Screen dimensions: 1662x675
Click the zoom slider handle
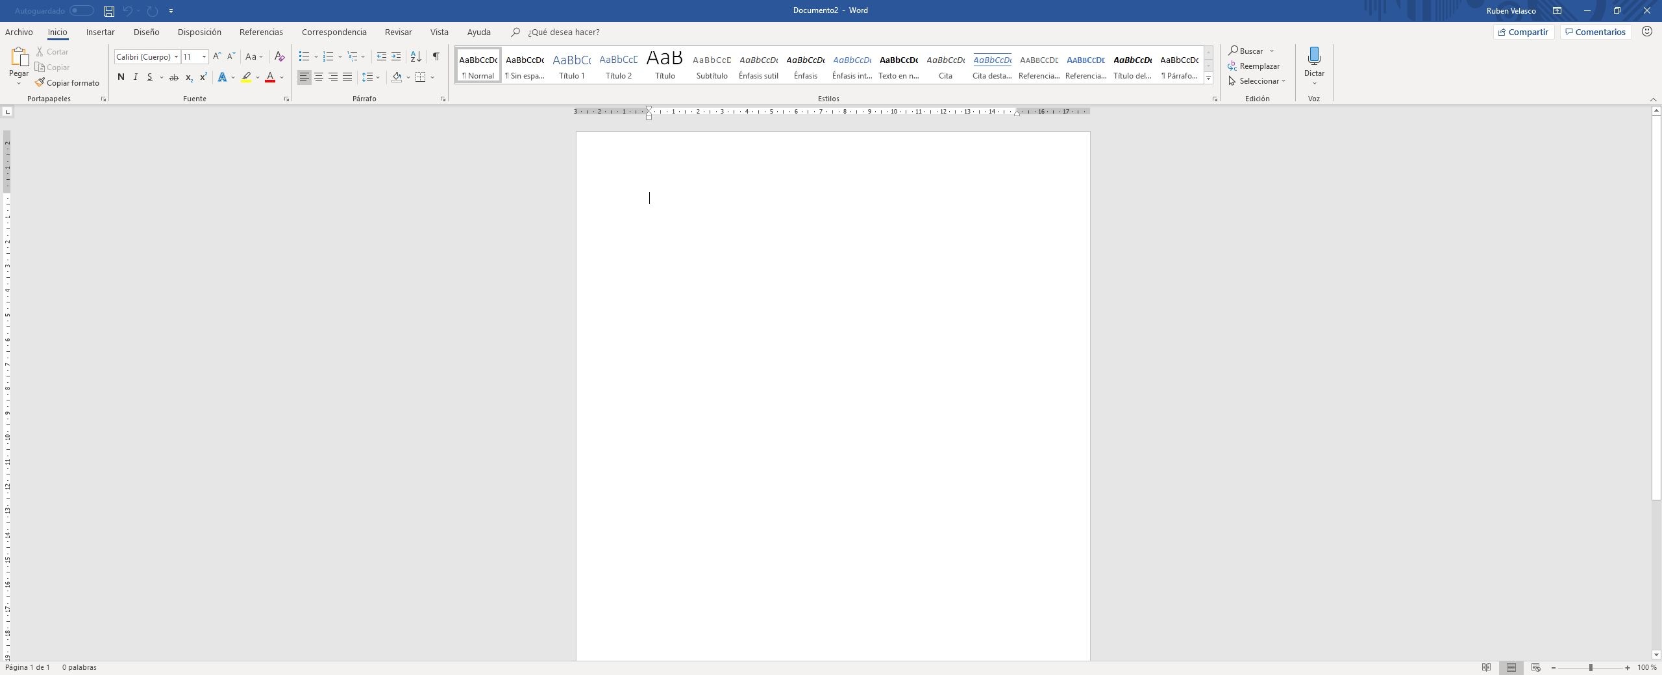[x=1591, y=667]
